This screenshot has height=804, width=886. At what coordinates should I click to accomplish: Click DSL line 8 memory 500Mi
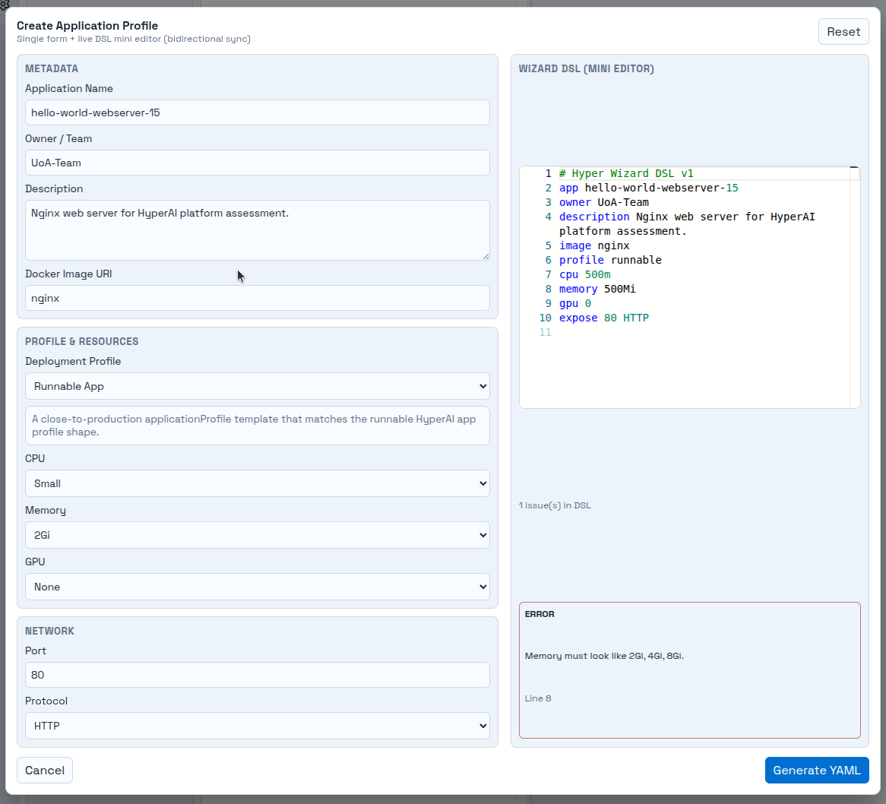[x=597, y=289]
